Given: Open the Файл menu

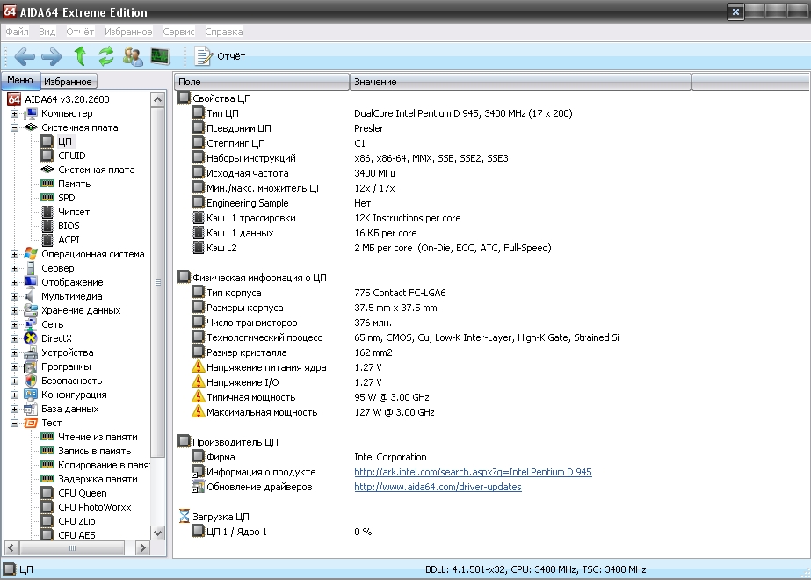Looking at the screenshot, I should 17,32.
